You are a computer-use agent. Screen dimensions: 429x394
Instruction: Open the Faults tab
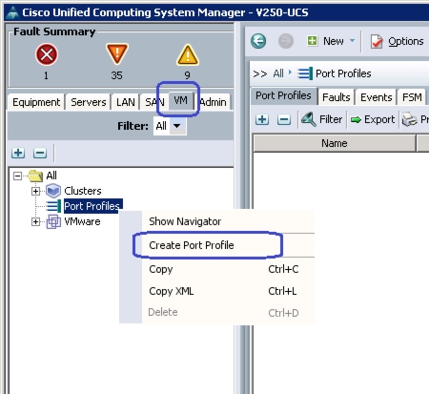point(336,97)
